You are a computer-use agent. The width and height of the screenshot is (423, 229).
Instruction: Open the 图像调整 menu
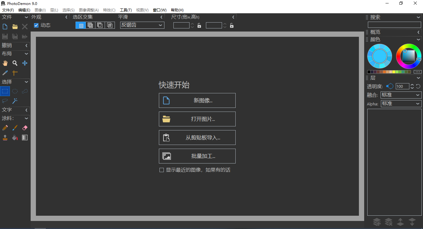click(x=89, y=10)
